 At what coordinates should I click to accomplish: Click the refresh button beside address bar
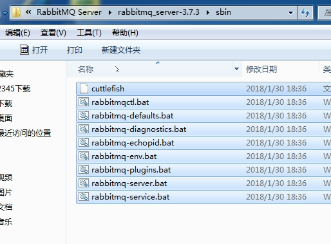click(x=305, y=12)
